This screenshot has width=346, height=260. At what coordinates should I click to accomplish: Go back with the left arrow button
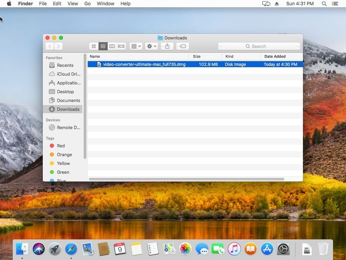pyautogui.click(x=50, y=46)
